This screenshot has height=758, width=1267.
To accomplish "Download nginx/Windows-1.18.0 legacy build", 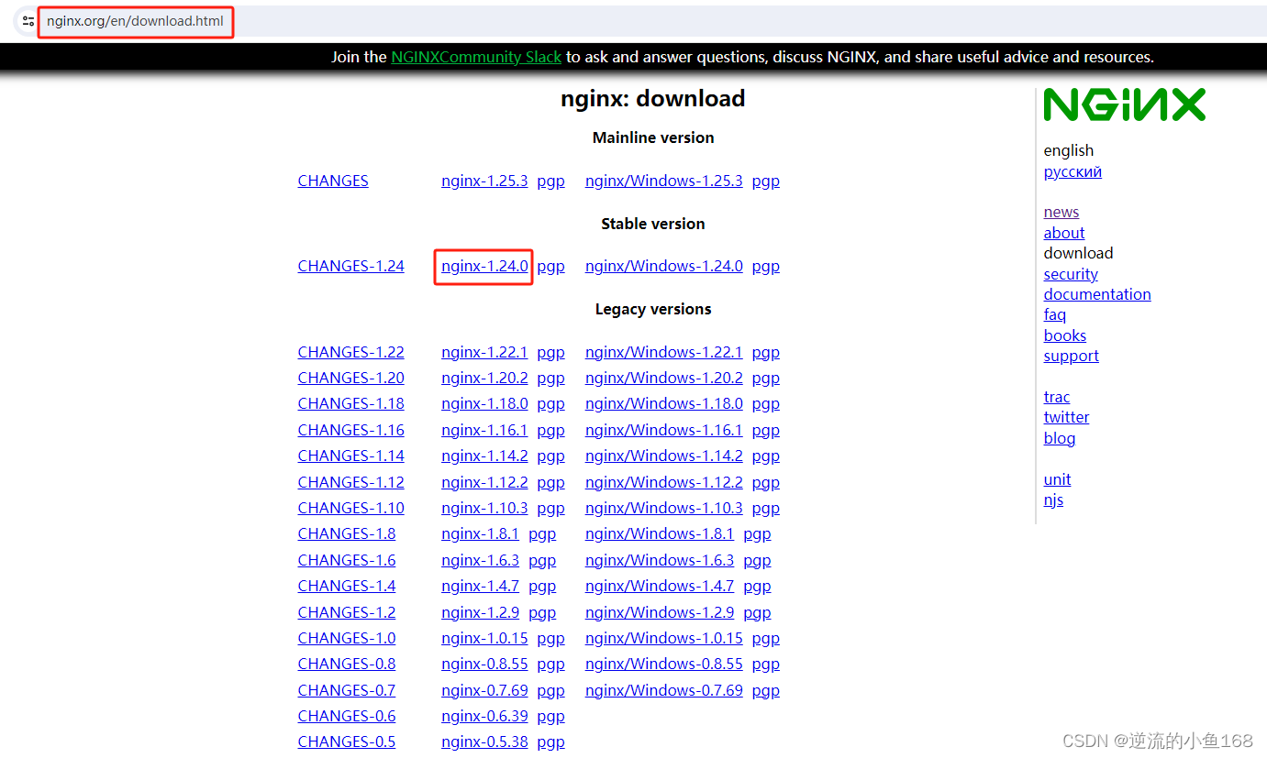I will [x=663, y=403].
